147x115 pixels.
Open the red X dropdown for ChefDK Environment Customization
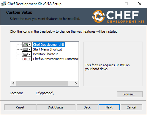tap(27, 59)
